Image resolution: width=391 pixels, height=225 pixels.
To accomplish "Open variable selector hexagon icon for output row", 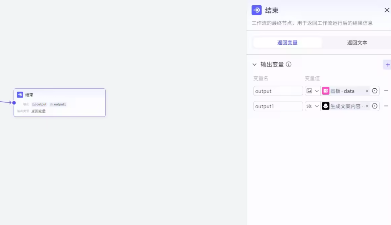I will 375,91.
